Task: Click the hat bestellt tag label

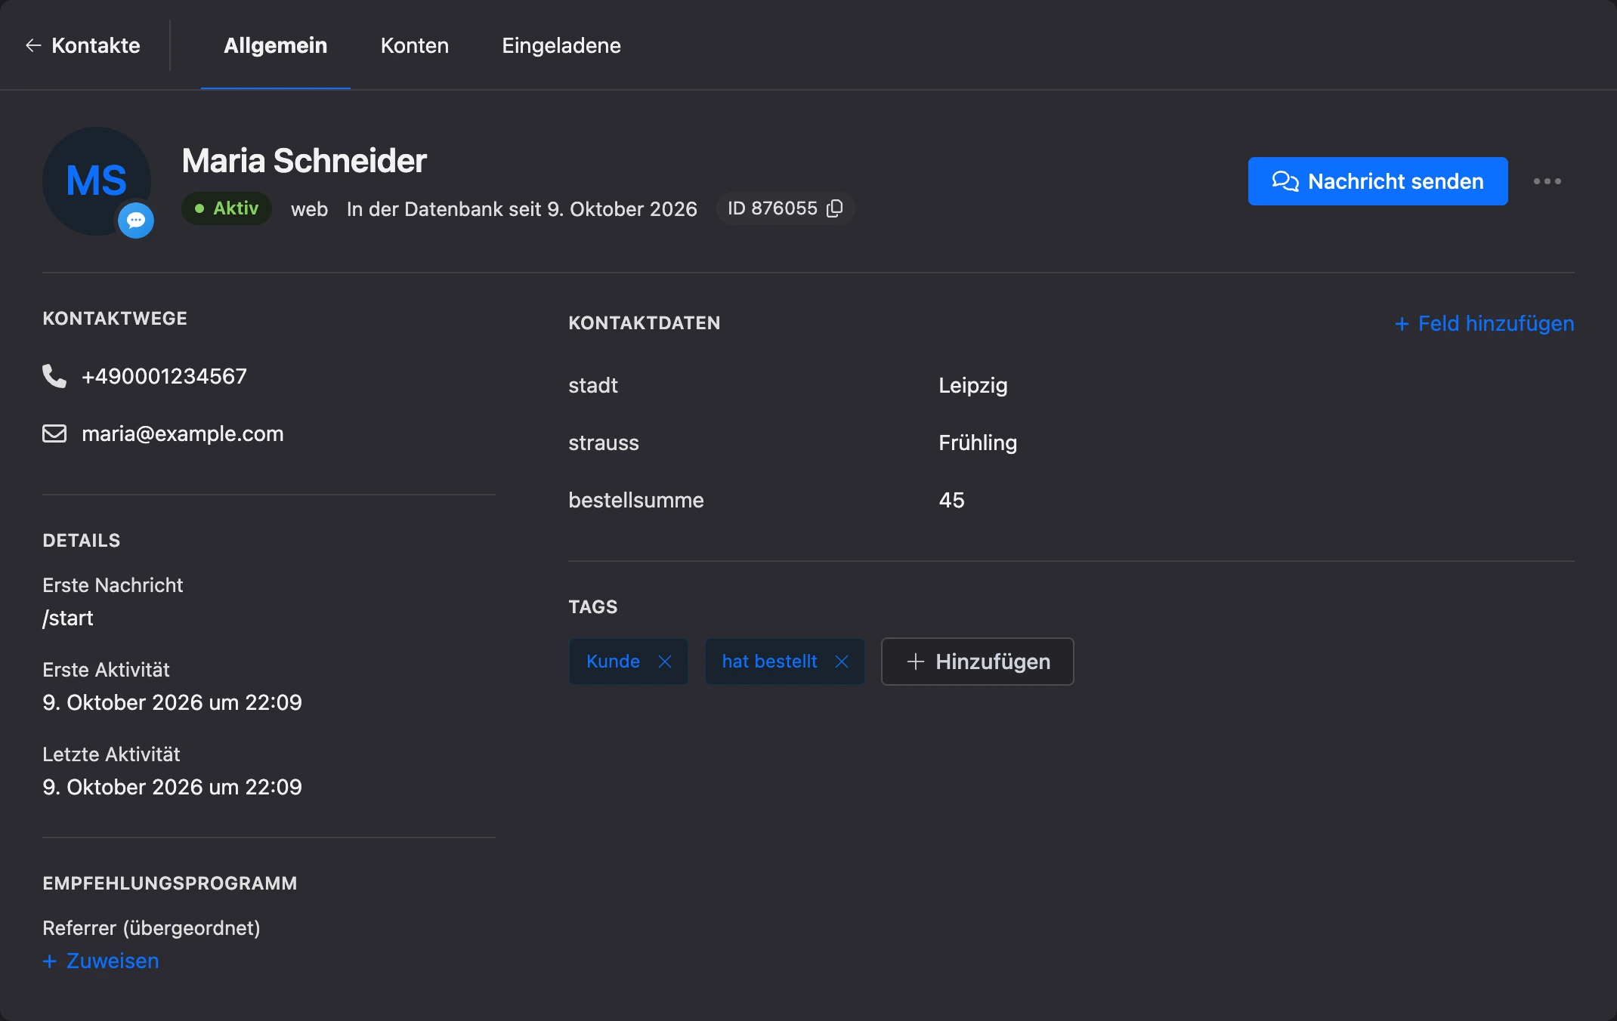Action: pos(769,662)
